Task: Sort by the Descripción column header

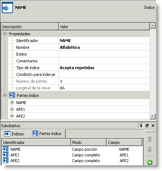Action: (30, 27)
